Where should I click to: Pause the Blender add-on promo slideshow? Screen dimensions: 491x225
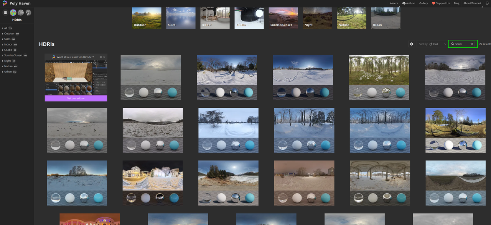click(x=101, y=57)
